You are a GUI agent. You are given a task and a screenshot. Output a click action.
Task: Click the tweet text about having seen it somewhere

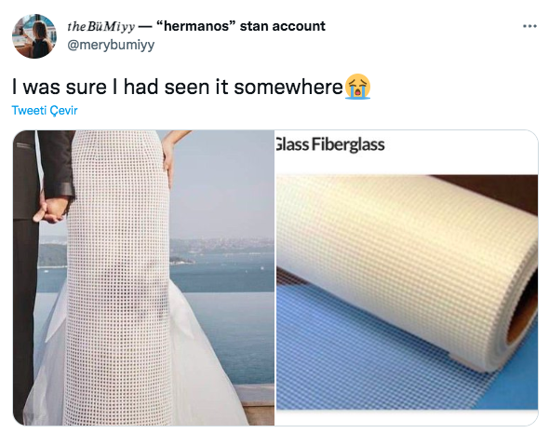tap(177, 87)
